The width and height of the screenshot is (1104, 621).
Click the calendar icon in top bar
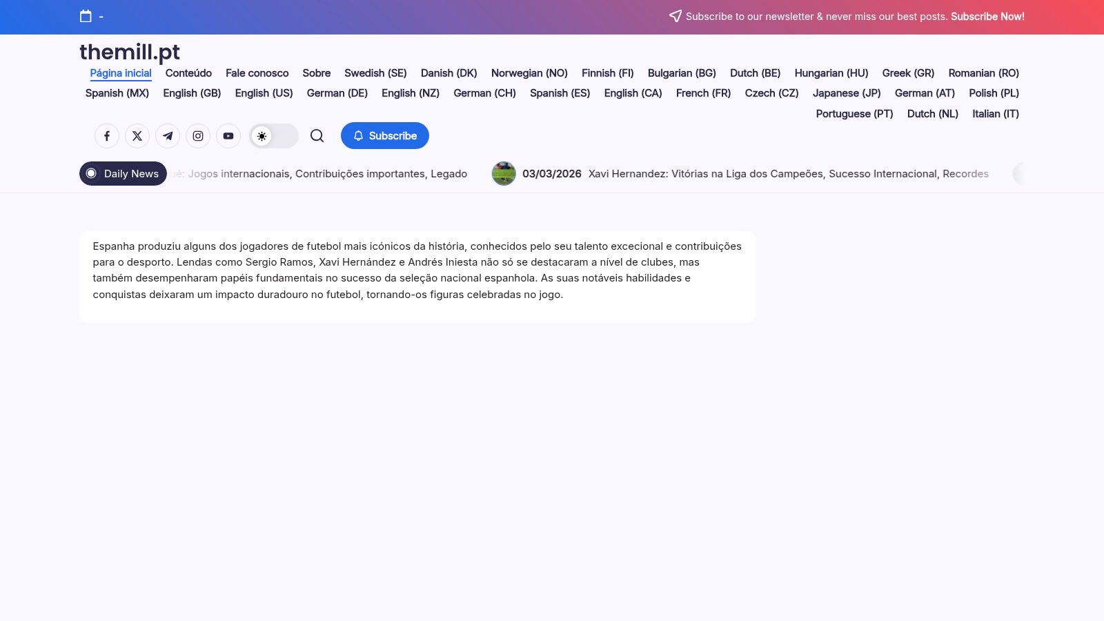[86, 16]
